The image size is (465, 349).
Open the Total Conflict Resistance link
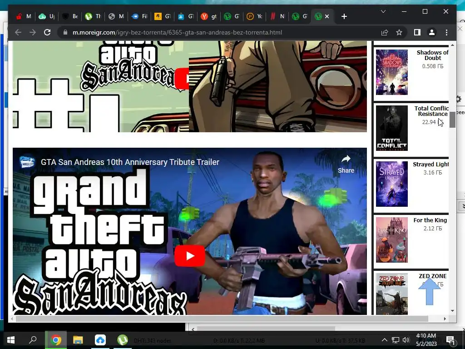(431, 111)
